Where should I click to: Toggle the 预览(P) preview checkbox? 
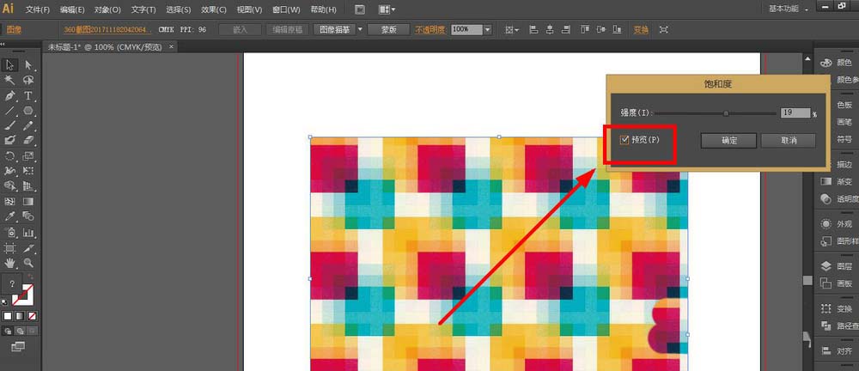pos(624,140)
